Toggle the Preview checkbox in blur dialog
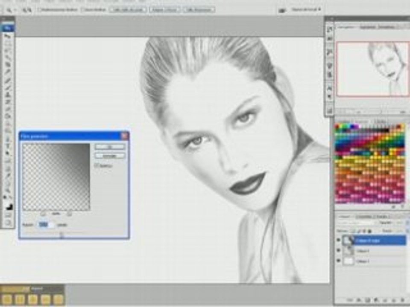The height and width of the screenshot is (307, 410). (x=97, y=165)
